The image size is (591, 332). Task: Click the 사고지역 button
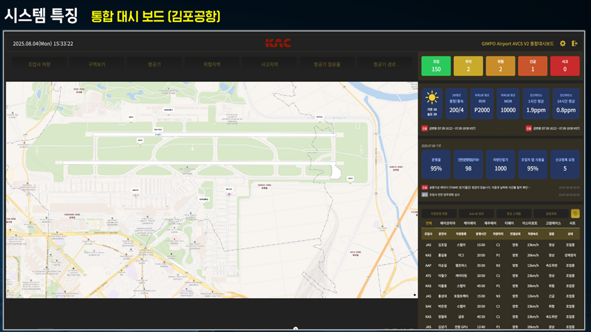point(270,64)
